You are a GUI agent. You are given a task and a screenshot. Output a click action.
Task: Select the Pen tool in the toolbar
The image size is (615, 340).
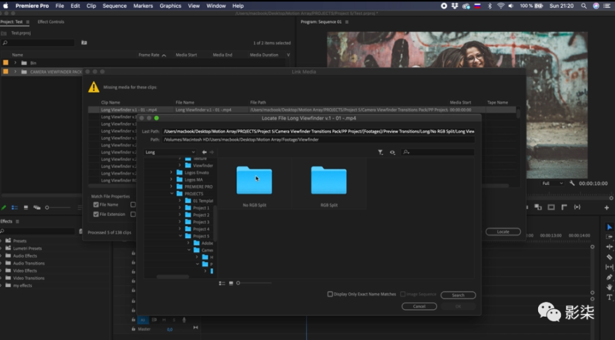click(609, 277)
